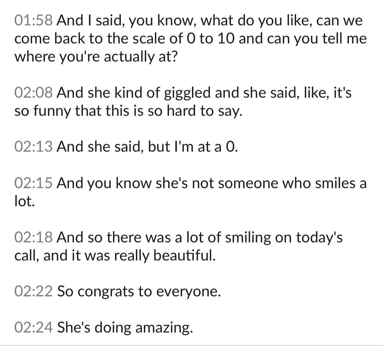Viewport: 383px width, 346px height.
Task: Click the word "beautiful" in the transcript
Action: (183, 256)
